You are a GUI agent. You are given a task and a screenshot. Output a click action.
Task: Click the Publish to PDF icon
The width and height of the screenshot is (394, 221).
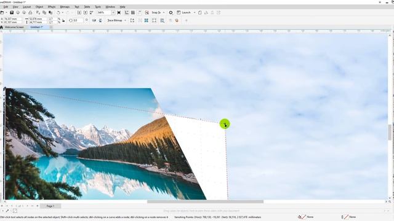pos(92,12)
